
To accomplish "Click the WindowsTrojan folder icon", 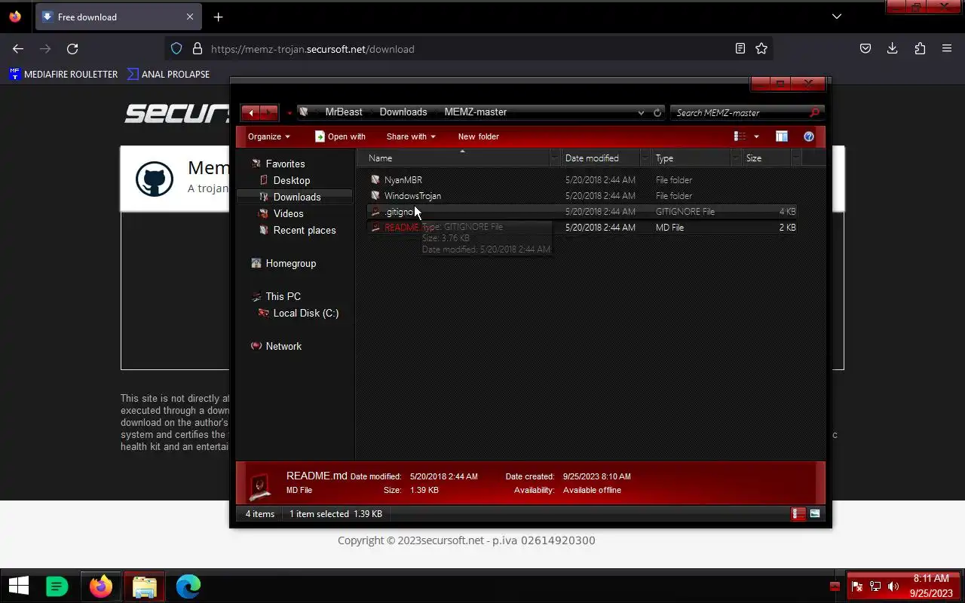I will 375,196.
